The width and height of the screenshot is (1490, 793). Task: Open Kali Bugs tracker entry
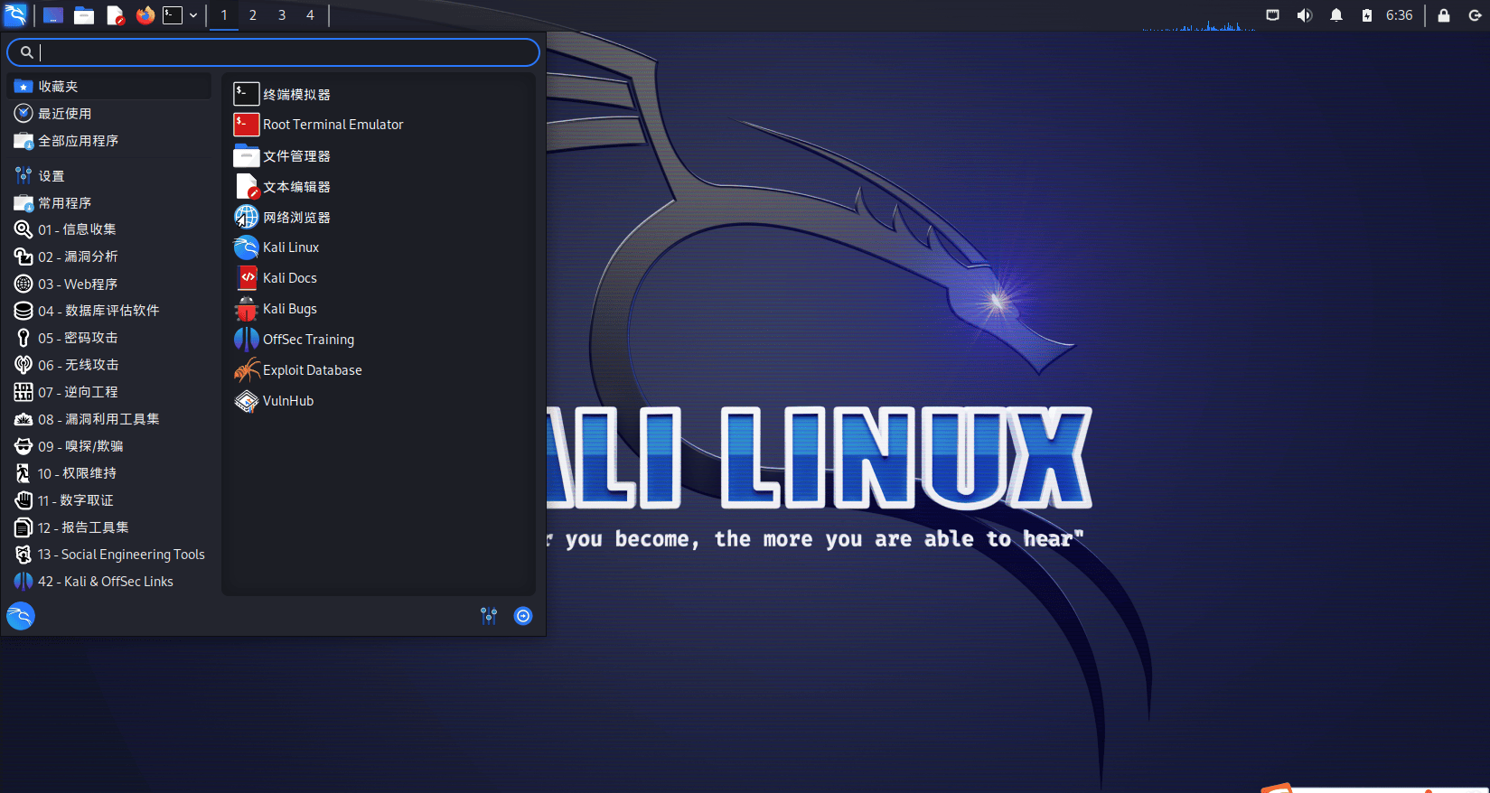click(x=289, y=309)
